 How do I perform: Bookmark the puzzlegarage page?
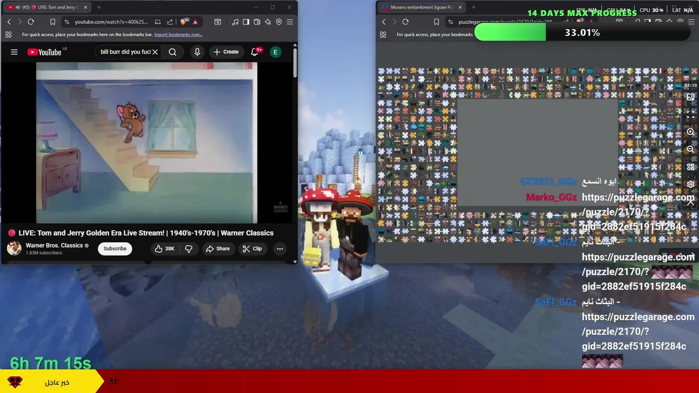[436, 22]
